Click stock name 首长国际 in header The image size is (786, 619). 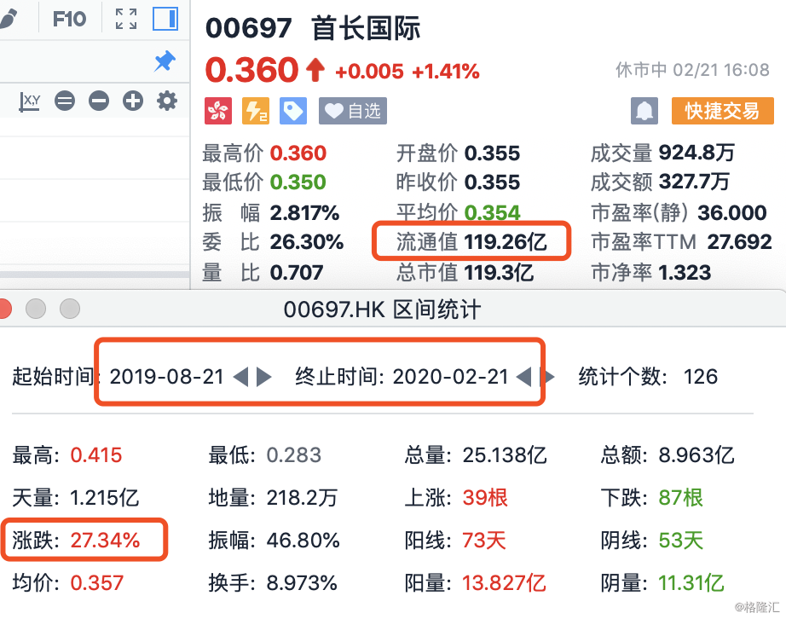tap(366, 27)
